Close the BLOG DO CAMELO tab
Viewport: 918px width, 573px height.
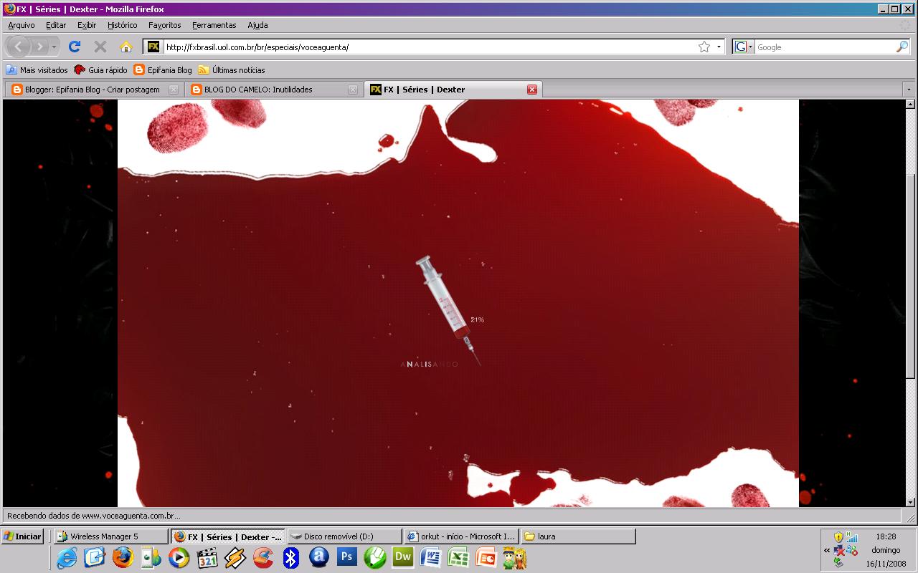click(x=352, y=90)
